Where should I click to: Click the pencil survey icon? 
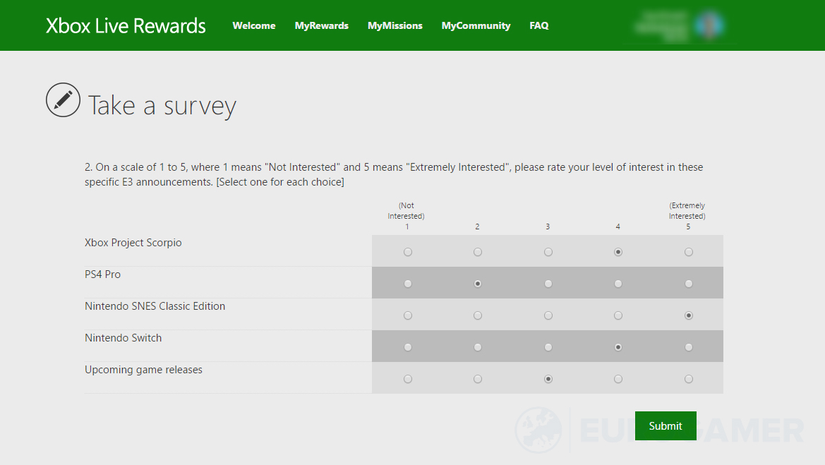pos(63,99)
